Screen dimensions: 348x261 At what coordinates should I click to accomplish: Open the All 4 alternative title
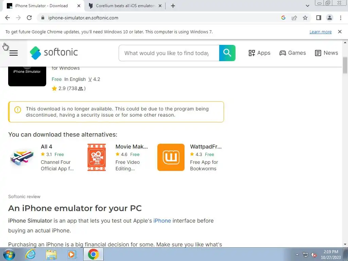pos(46,147)
